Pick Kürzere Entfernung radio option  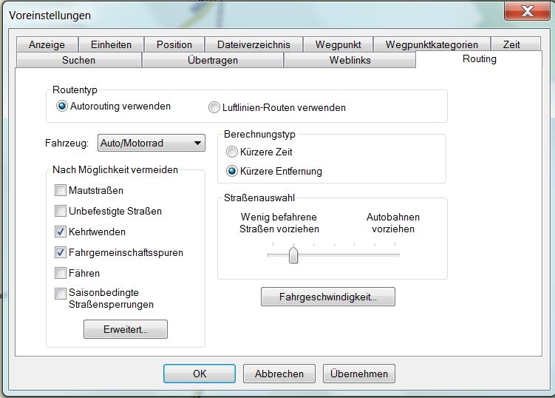coord(233,171)
